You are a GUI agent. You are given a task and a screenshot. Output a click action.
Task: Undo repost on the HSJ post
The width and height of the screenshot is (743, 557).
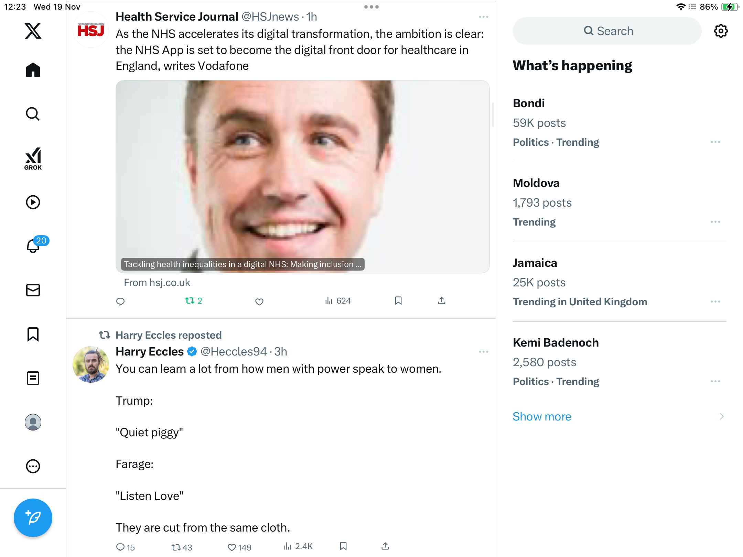(x=193, y=301)
